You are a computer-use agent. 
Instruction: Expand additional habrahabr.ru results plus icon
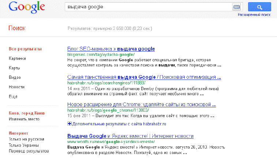(70, 124)
